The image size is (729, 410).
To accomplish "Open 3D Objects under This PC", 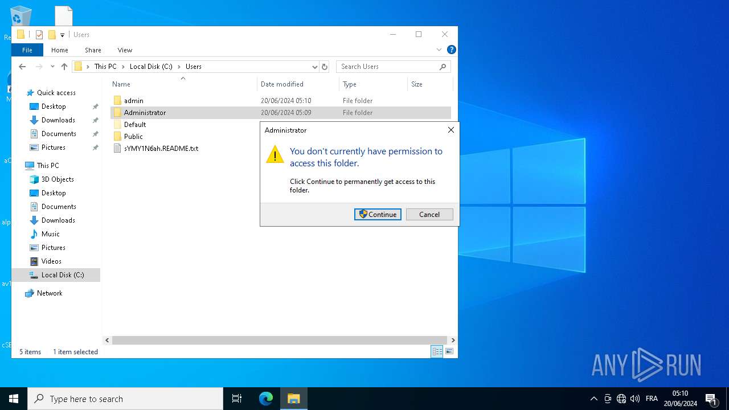I will click(x=58, y=179).
